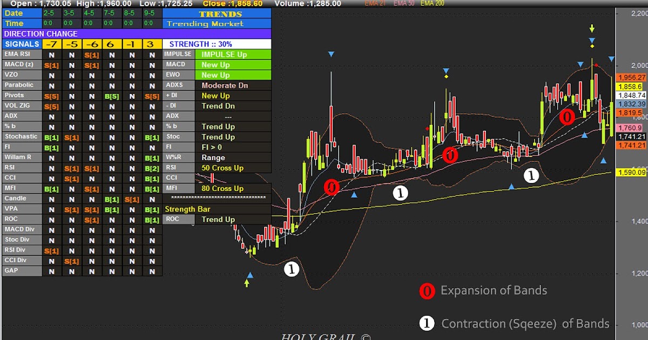Select the VPA row label
This screenshot has height=340, width=648.
(22, 209)
